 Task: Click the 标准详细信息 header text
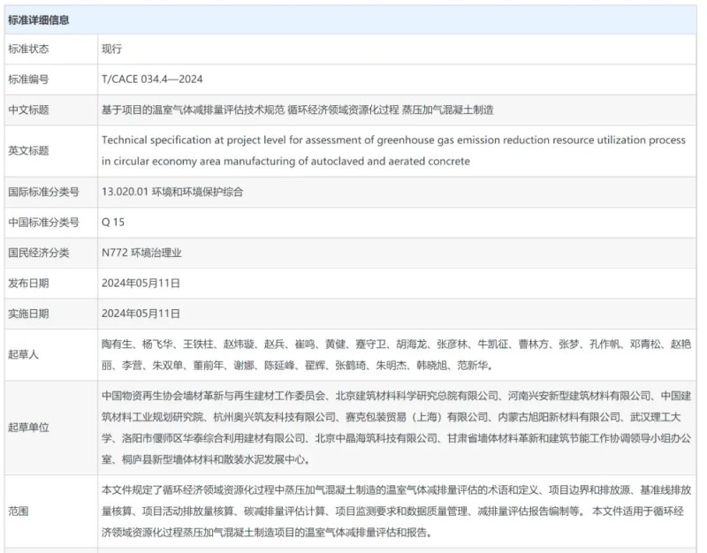[x=39, y=19]
